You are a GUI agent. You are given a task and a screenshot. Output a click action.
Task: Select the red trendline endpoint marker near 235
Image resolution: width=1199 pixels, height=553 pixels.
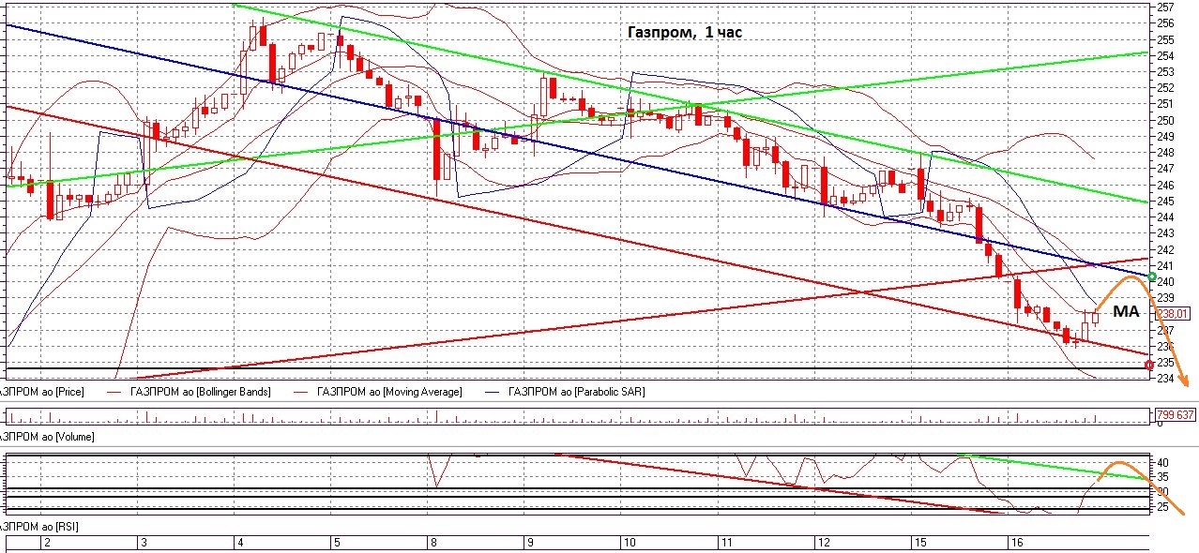click(1150, 364)
